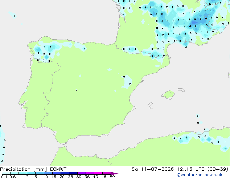This screenshot has width=230, height=178.
Task: Click the legend value '20'
Action: [62, 177]
